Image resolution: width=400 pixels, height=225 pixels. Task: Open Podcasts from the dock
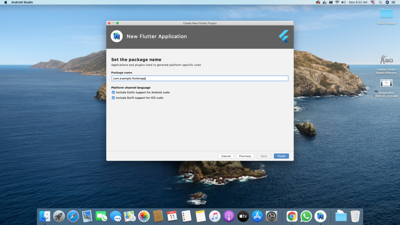[229, 216]
